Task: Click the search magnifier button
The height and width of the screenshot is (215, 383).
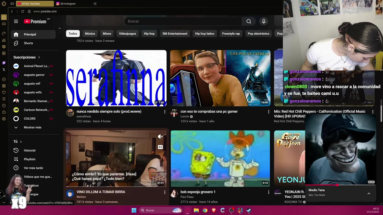Action: pos(249,21)
